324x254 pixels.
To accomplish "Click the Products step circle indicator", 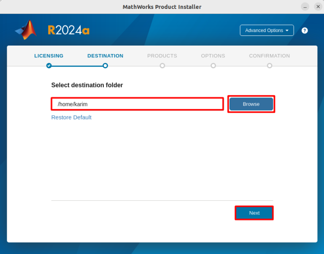I will point(162,65).
